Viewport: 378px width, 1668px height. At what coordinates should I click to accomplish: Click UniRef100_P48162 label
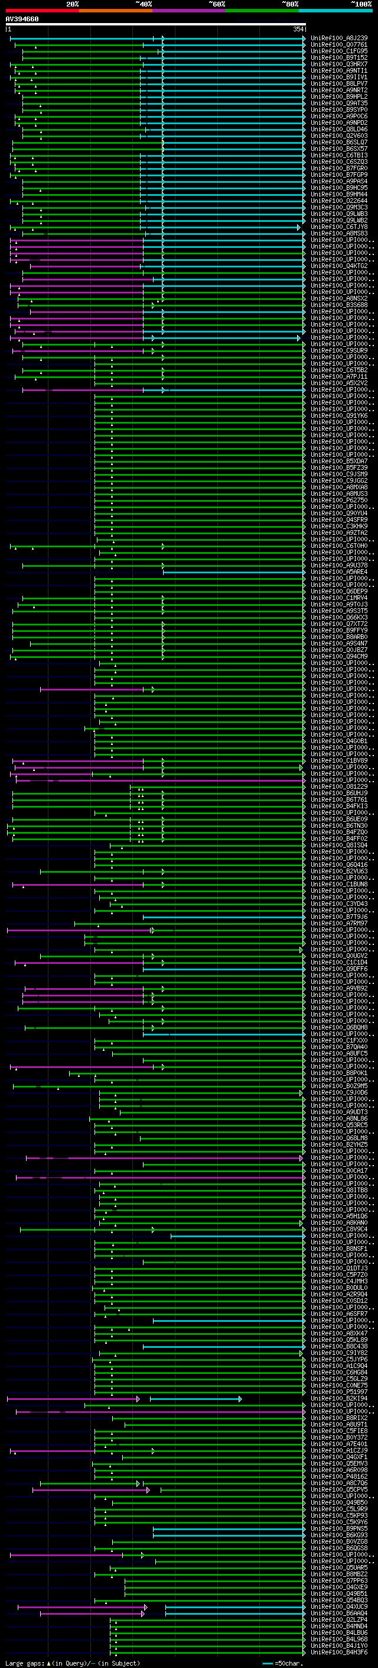coord(339,1477)
